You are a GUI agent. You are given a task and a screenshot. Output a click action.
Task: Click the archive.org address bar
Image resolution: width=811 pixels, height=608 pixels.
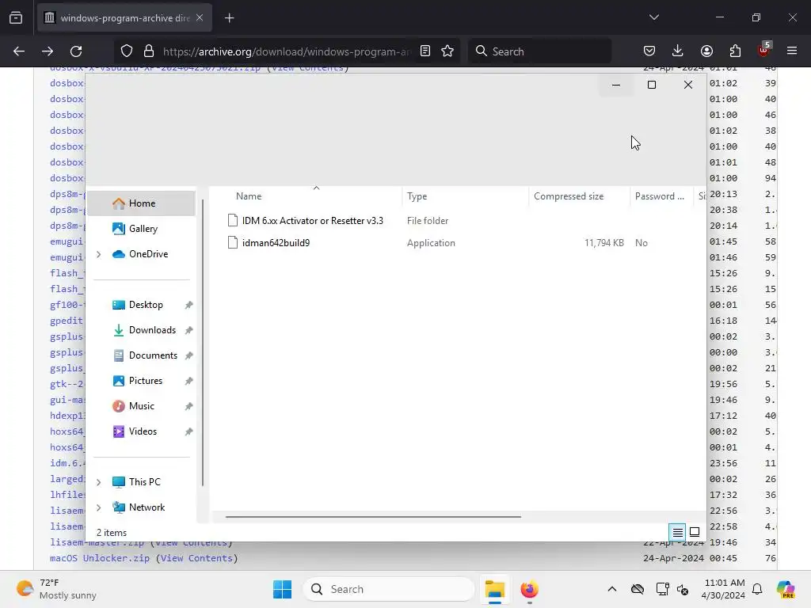pos(287,51)
